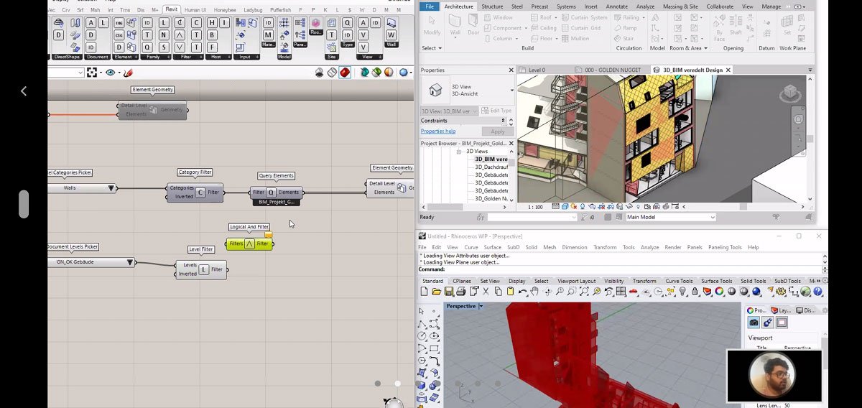Open the GN_OK Gebäude levels dropdown
Image resolution: width=862 pixels, height=408 pixels.
(x=130, y=262)
